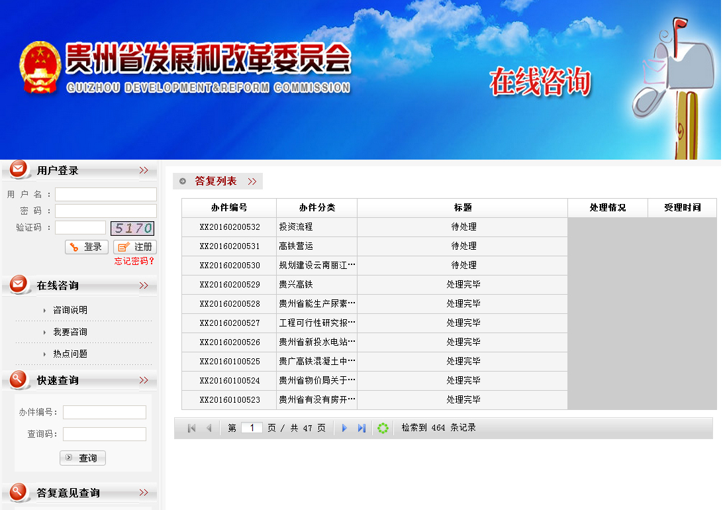
Task: Focus the 用户名 input field
Action: coord(106,194)
